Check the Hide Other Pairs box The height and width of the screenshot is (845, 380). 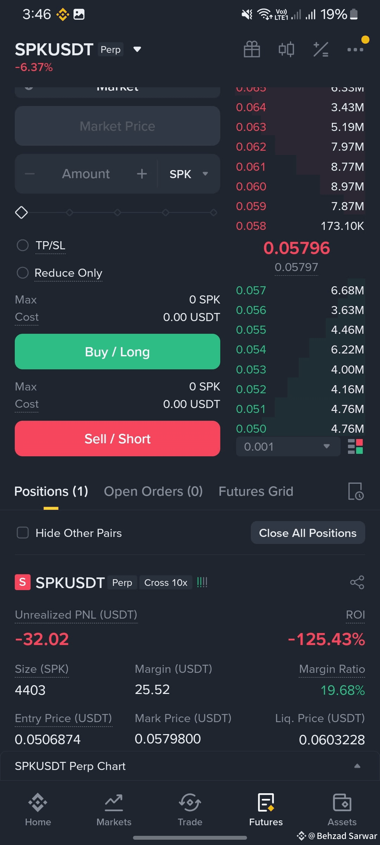(x=23, y=533)
